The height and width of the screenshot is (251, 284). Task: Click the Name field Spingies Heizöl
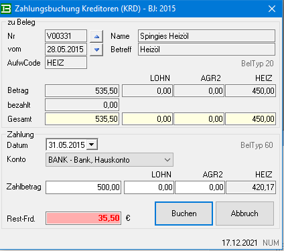tap(206, 36)
